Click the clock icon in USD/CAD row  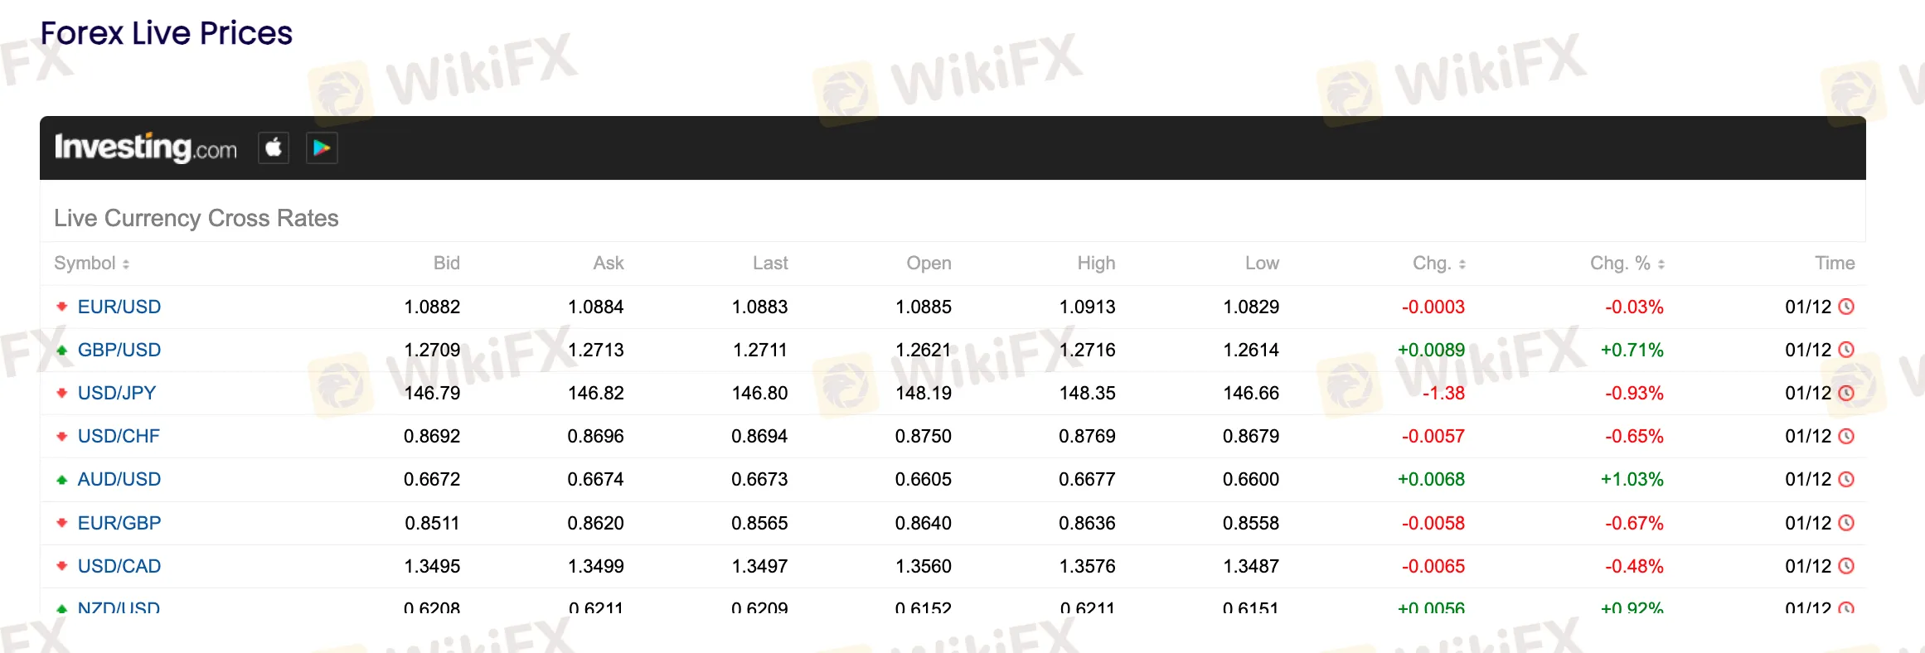point(1846,566)
